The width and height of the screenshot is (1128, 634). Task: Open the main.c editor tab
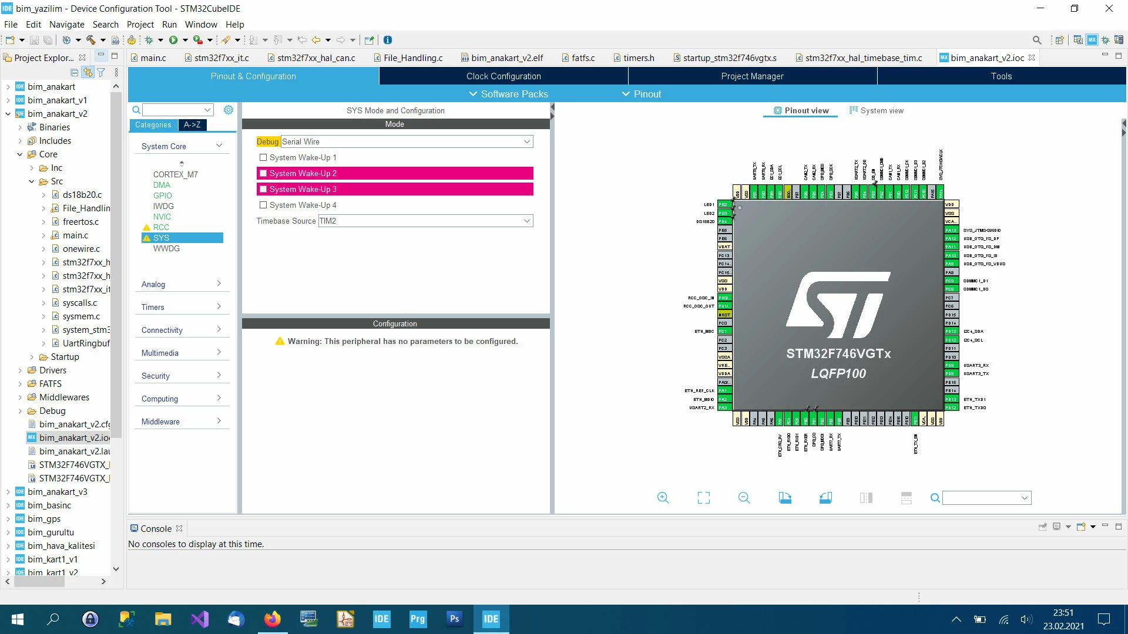coord(148,58)
